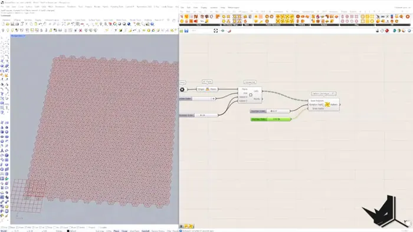Click the green selected number slider
Image resolution: width=413 pixels, height=232 pixels.
[x=271, y=119]
